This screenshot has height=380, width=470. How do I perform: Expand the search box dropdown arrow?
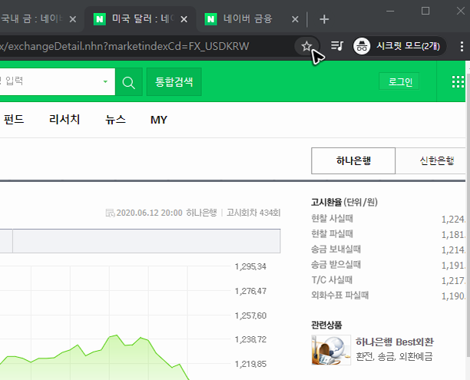105,81
